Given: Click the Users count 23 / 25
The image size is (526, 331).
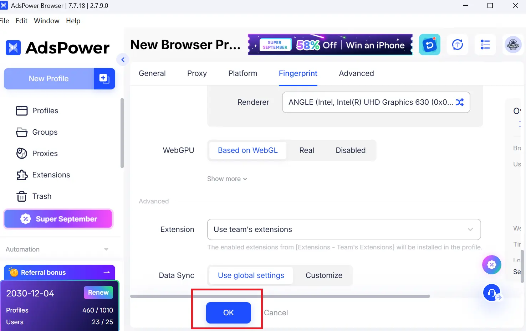Looking at the screenshot, I should (x=102, y=322).
